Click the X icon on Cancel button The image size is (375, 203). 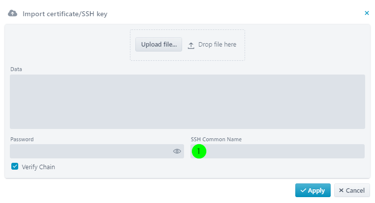[x=341, y=190]
